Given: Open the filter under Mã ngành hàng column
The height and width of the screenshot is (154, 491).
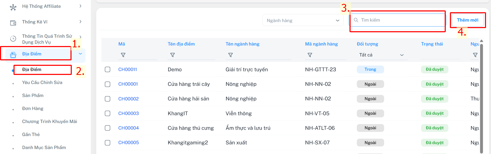Looking at the screenshot, I should [x=310, y=55].
